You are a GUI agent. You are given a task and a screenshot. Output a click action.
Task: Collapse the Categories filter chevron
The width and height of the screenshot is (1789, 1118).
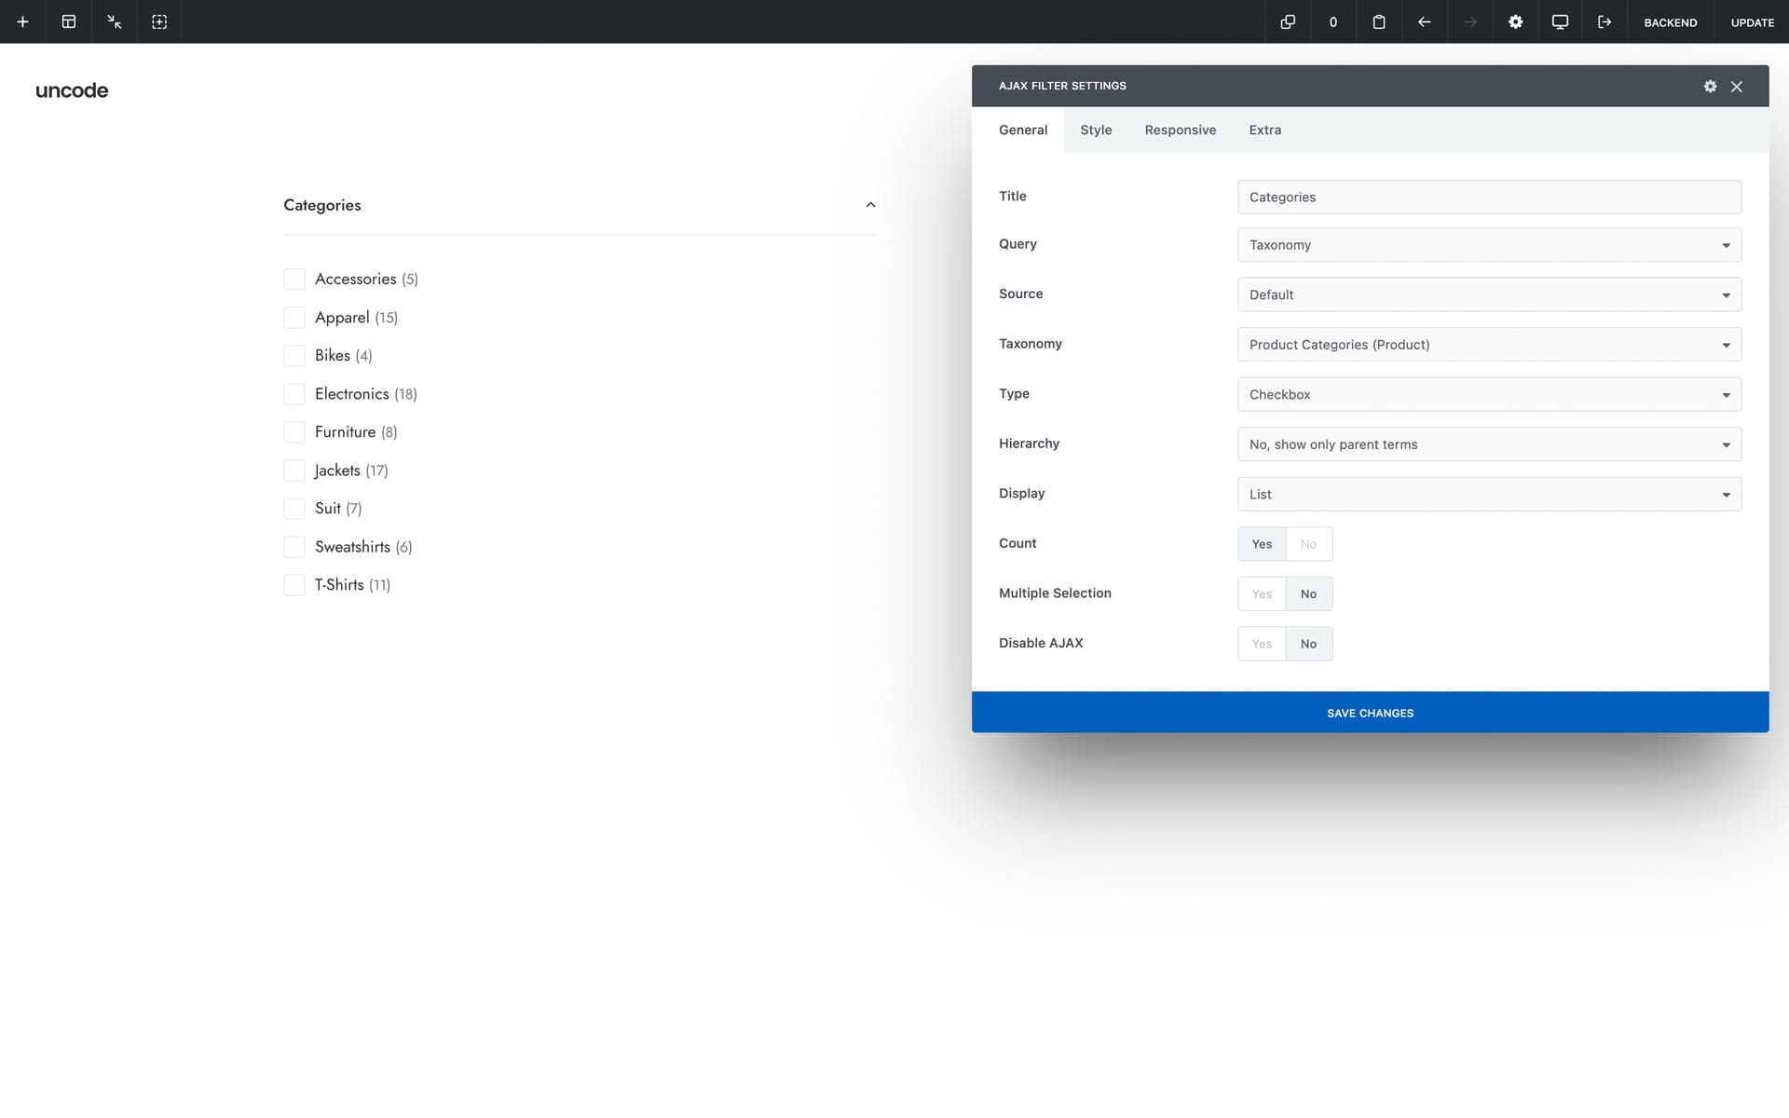pos(870,205)
